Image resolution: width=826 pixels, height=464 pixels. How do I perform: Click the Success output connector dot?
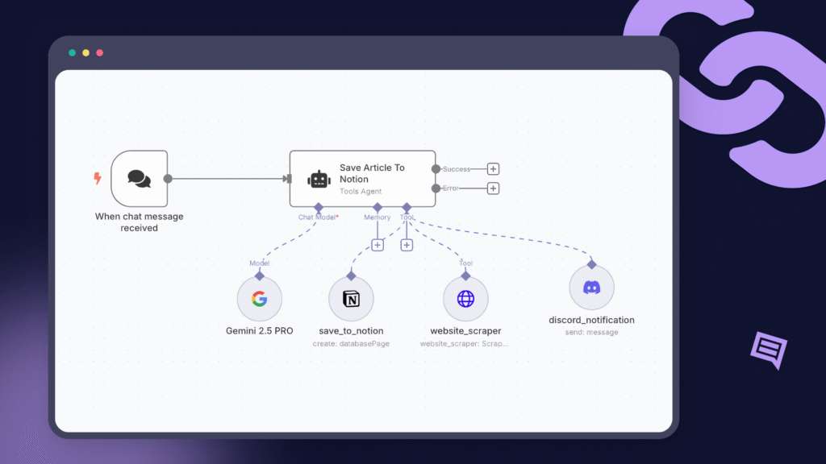click(x=436, y=169)
